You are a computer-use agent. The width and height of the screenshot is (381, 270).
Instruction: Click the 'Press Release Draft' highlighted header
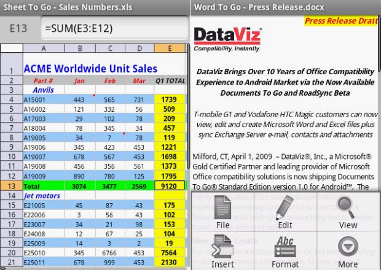[341, 21]
